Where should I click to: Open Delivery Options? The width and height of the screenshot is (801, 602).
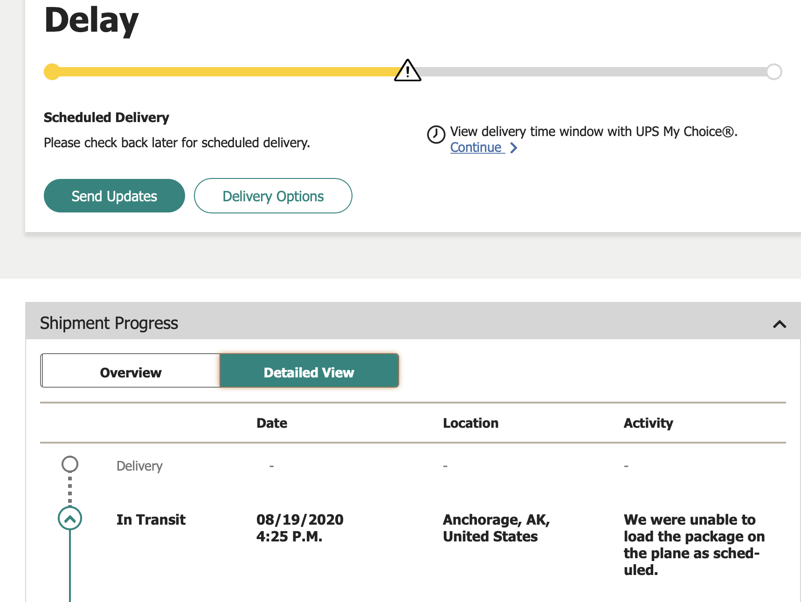(x=273, y=196)
